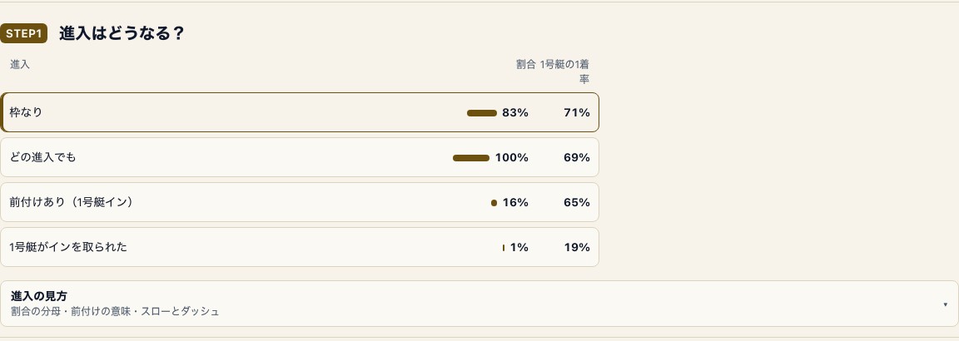959x341 pixels.
Task: Click the 71% win rate value
Action: [x=577, y=113]
